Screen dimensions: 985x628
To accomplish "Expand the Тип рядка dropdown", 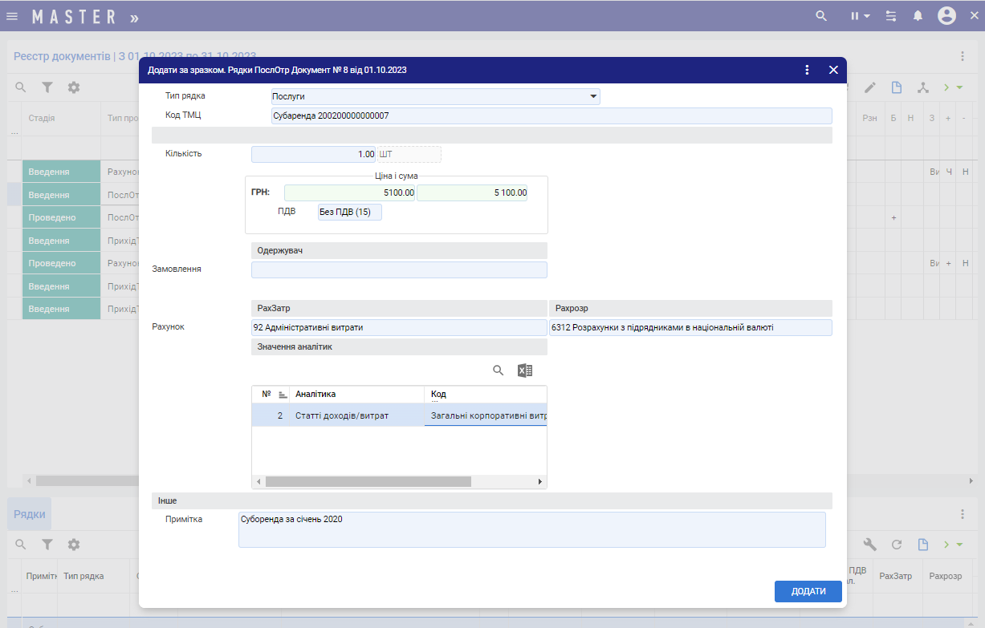I will click(x=593, y=96).
